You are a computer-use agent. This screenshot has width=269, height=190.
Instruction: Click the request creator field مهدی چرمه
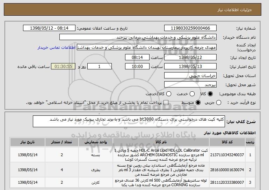pos(147,47)
